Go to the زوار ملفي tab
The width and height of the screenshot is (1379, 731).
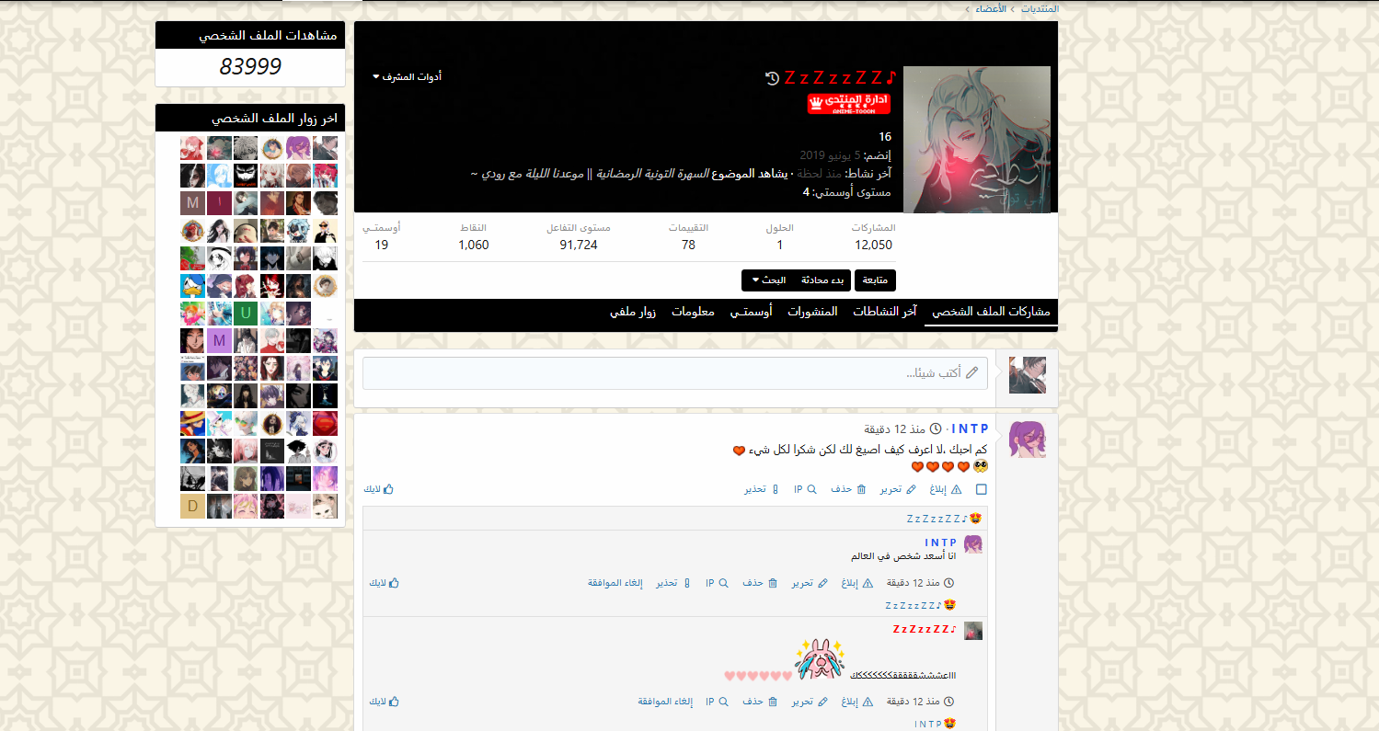633,312
